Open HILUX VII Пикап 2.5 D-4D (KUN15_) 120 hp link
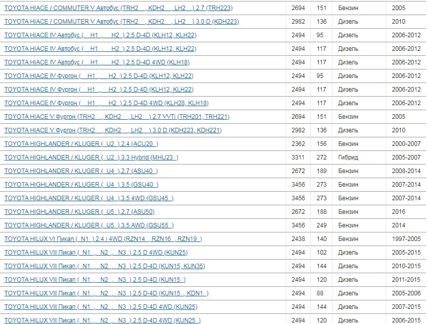This screenshot has width=428, height=324. 95,280
